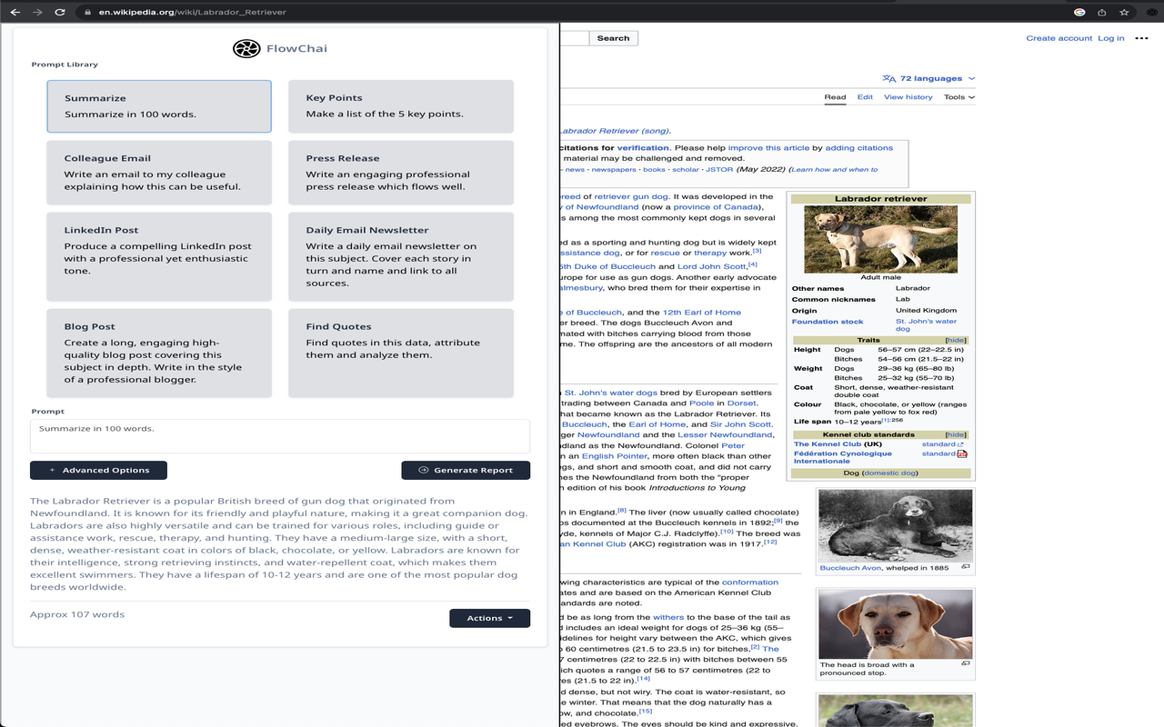The image size is (1164, 727).
Task: Open the '12th Earl of Home' link
Action: pos(701,313)
